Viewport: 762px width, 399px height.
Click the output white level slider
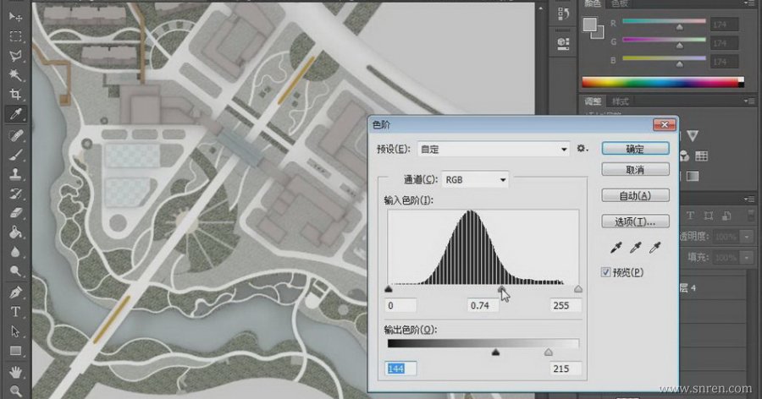(x=548, y=353)
